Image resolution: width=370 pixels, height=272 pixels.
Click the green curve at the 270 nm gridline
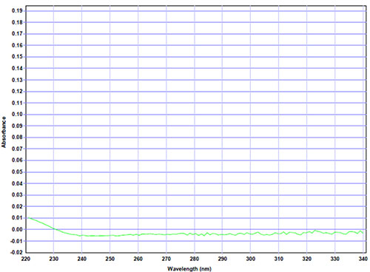166,234
